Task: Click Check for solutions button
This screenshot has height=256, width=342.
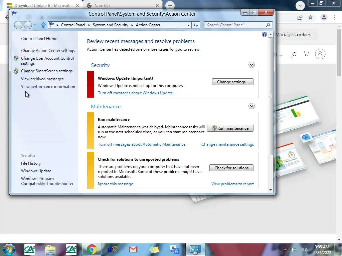Action: pyautogui.click(x=231, y=168)
